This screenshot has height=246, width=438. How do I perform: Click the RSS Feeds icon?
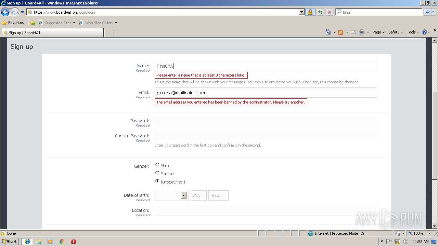(340, 32)
